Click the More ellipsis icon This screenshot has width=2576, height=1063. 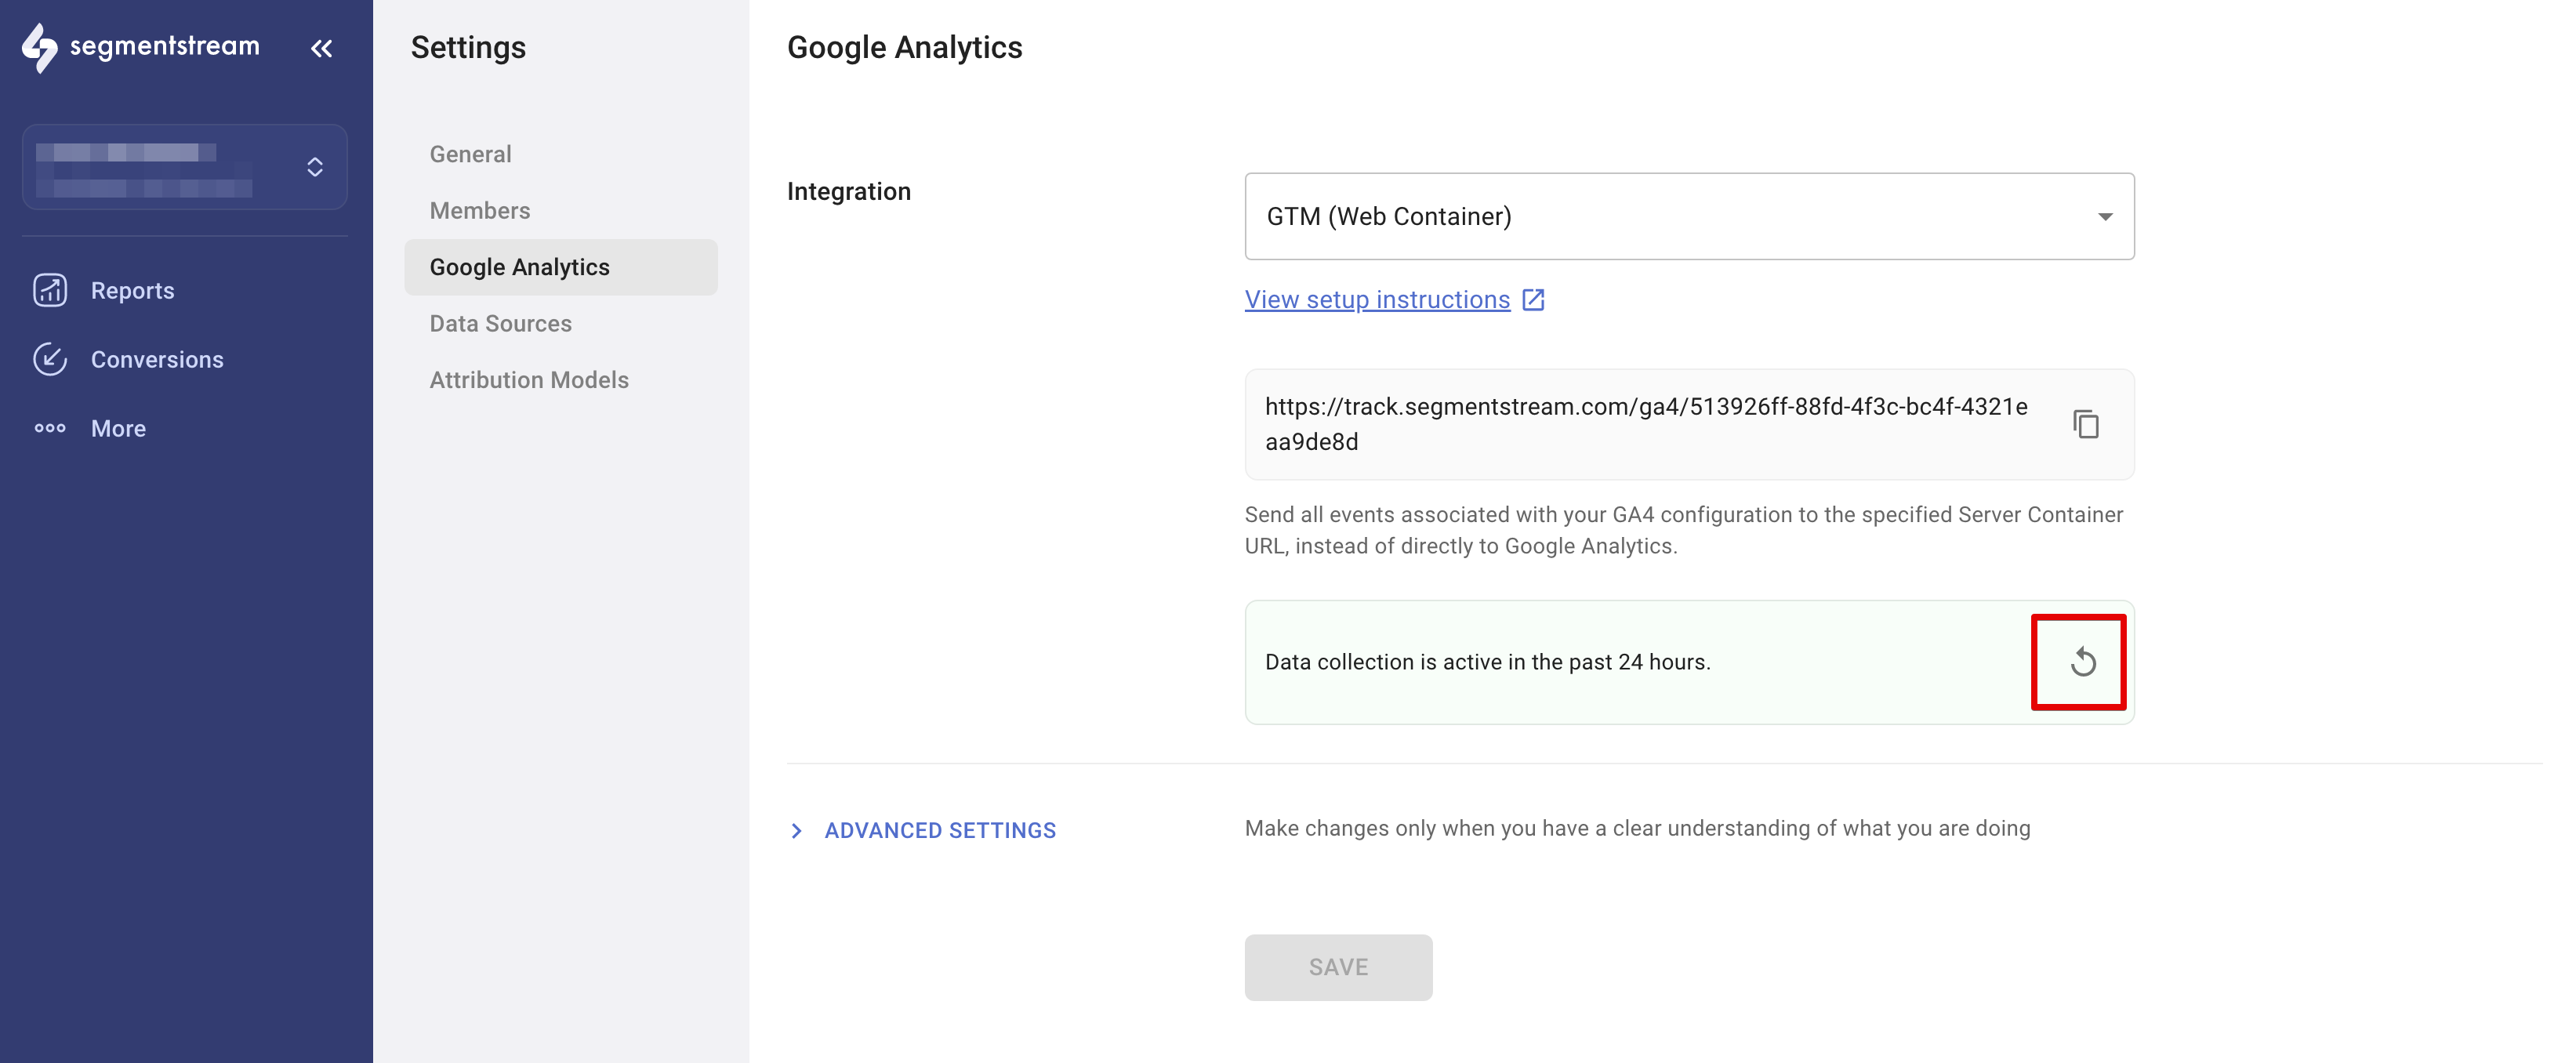[50, 428]
